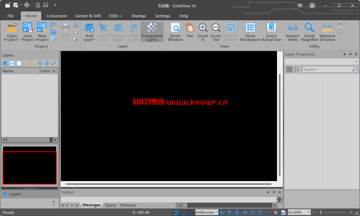Click the zoom slider plus button
The image size is (360, 216).
(351, 213)
